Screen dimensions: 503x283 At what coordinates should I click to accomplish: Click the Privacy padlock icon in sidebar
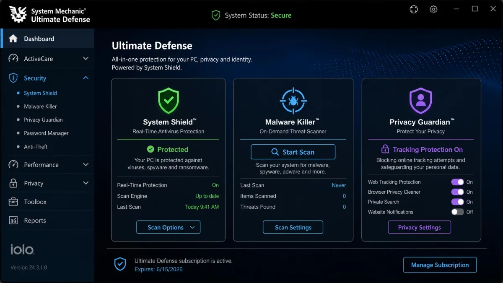click(13, 183)
